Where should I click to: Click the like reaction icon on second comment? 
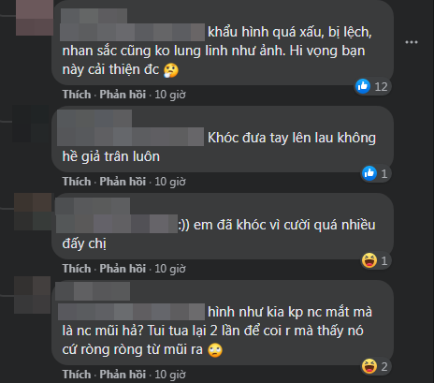click(x=369, y=173)
